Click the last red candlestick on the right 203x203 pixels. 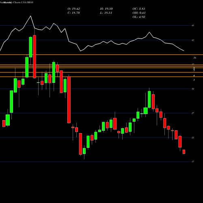(x=184, y=152)
